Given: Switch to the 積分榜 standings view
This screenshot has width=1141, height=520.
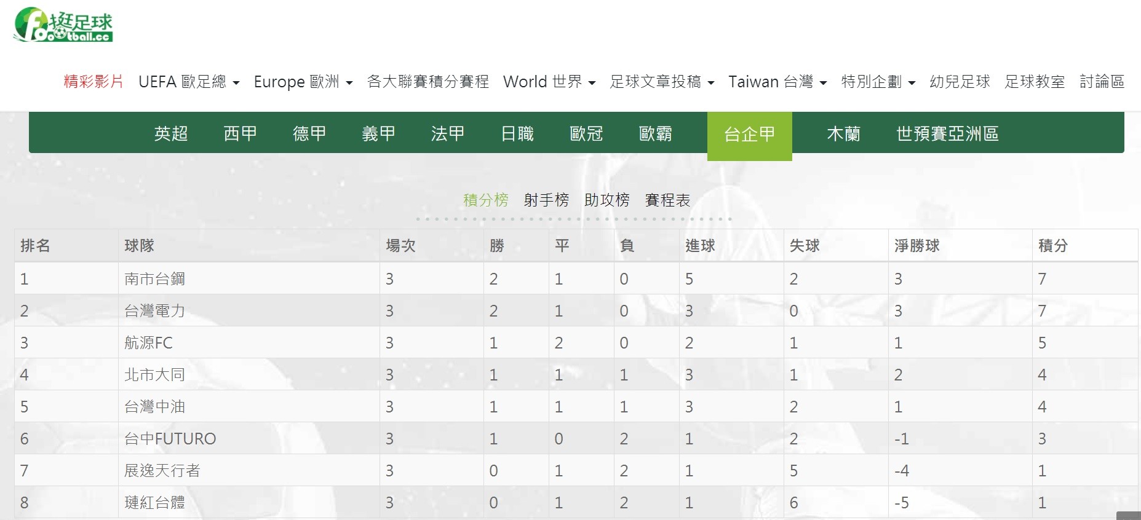Looking at the screenshot, I should click(x=486, y=200).
